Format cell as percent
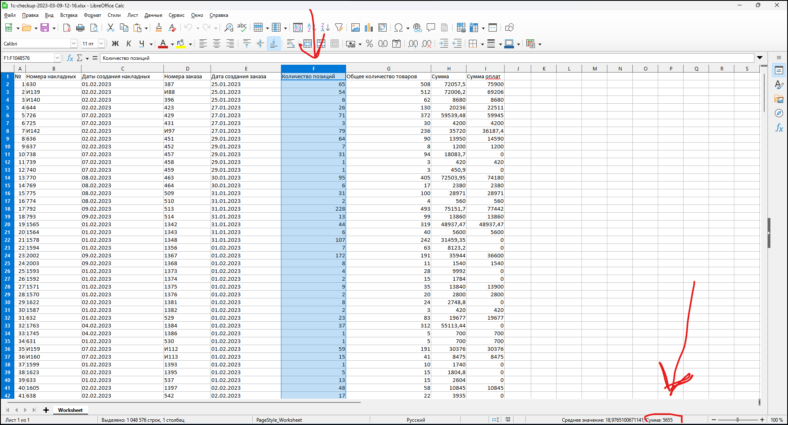Screen dimensions: 788x425 369,44
